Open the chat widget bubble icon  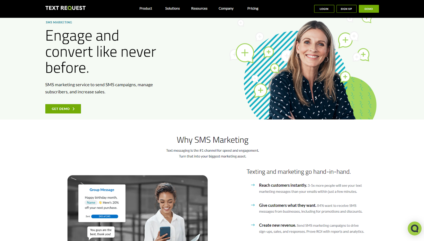coord(414,228)
